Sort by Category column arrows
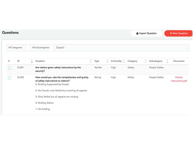 tap(146, 61)
